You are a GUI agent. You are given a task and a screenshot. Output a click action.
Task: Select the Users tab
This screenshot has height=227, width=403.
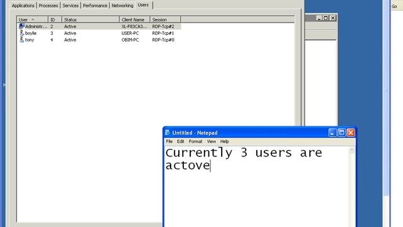[143, 5]
